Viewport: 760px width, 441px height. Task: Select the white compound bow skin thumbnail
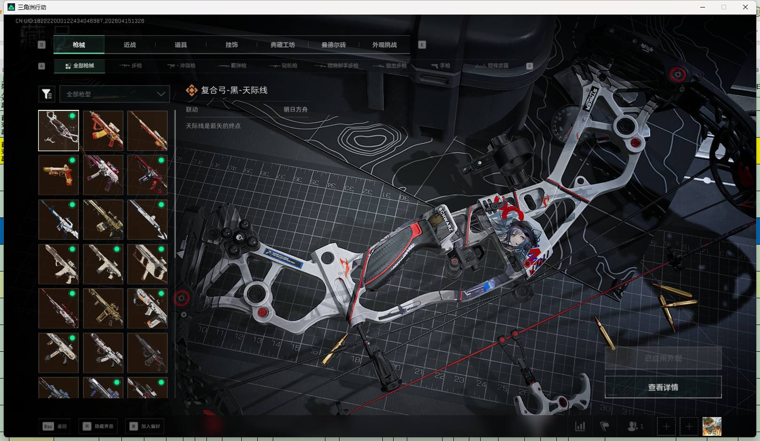(x=58, y=131)
